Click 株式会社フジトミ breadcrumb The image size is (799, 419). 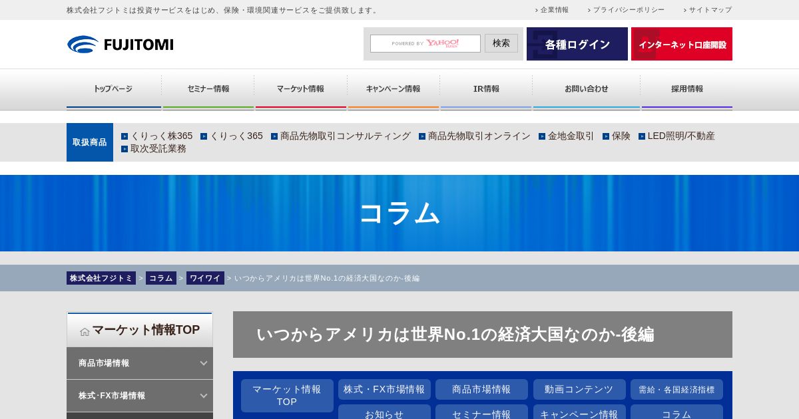point(101,278)
